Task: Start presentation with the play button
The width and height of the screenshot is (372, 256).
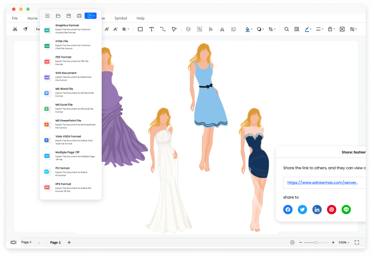Action: [292, 243]
